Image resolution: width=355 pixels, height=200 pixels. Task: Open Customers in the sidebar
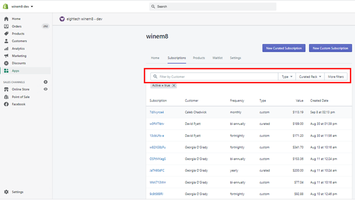click(x=20, y=41)
